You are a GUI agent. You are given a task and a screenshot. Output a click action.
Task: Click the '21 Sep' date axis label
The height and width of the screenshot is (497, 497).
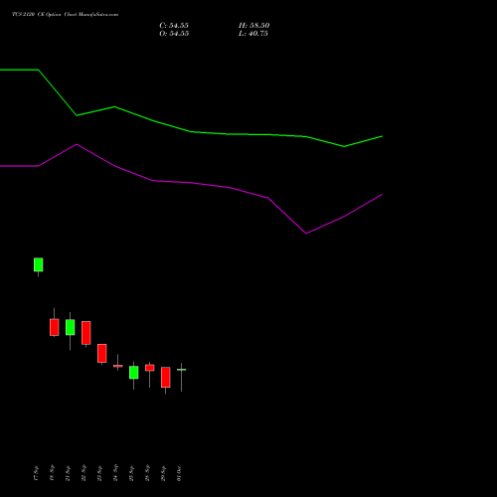tap(68, 473)
